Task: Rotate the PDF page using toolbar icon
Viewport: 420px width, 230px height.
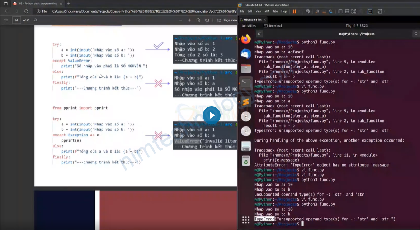Action: click(198, 20)
